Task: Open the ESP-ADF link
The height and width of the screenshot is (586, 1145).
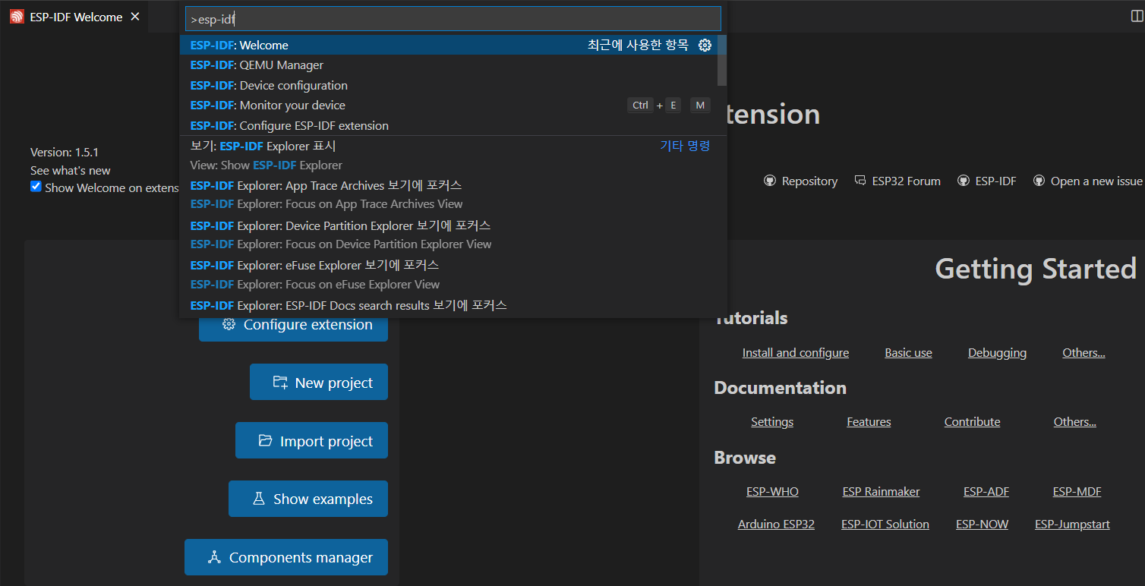Action: 986,492
